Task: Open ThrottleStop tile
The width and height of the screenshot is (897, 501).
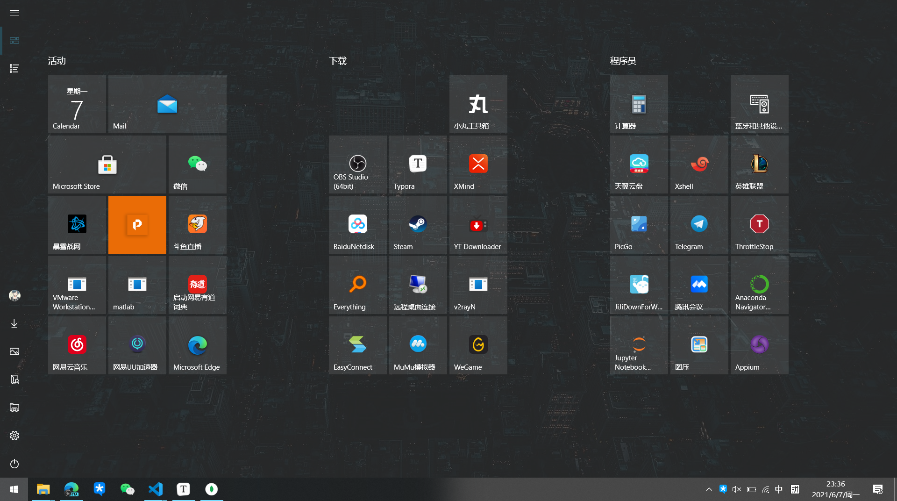Action: tap(760, 225)
